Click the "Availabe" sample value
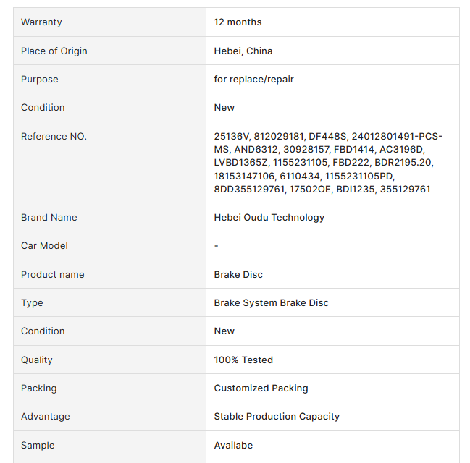 pyautogui.click(x=233, y=445)
